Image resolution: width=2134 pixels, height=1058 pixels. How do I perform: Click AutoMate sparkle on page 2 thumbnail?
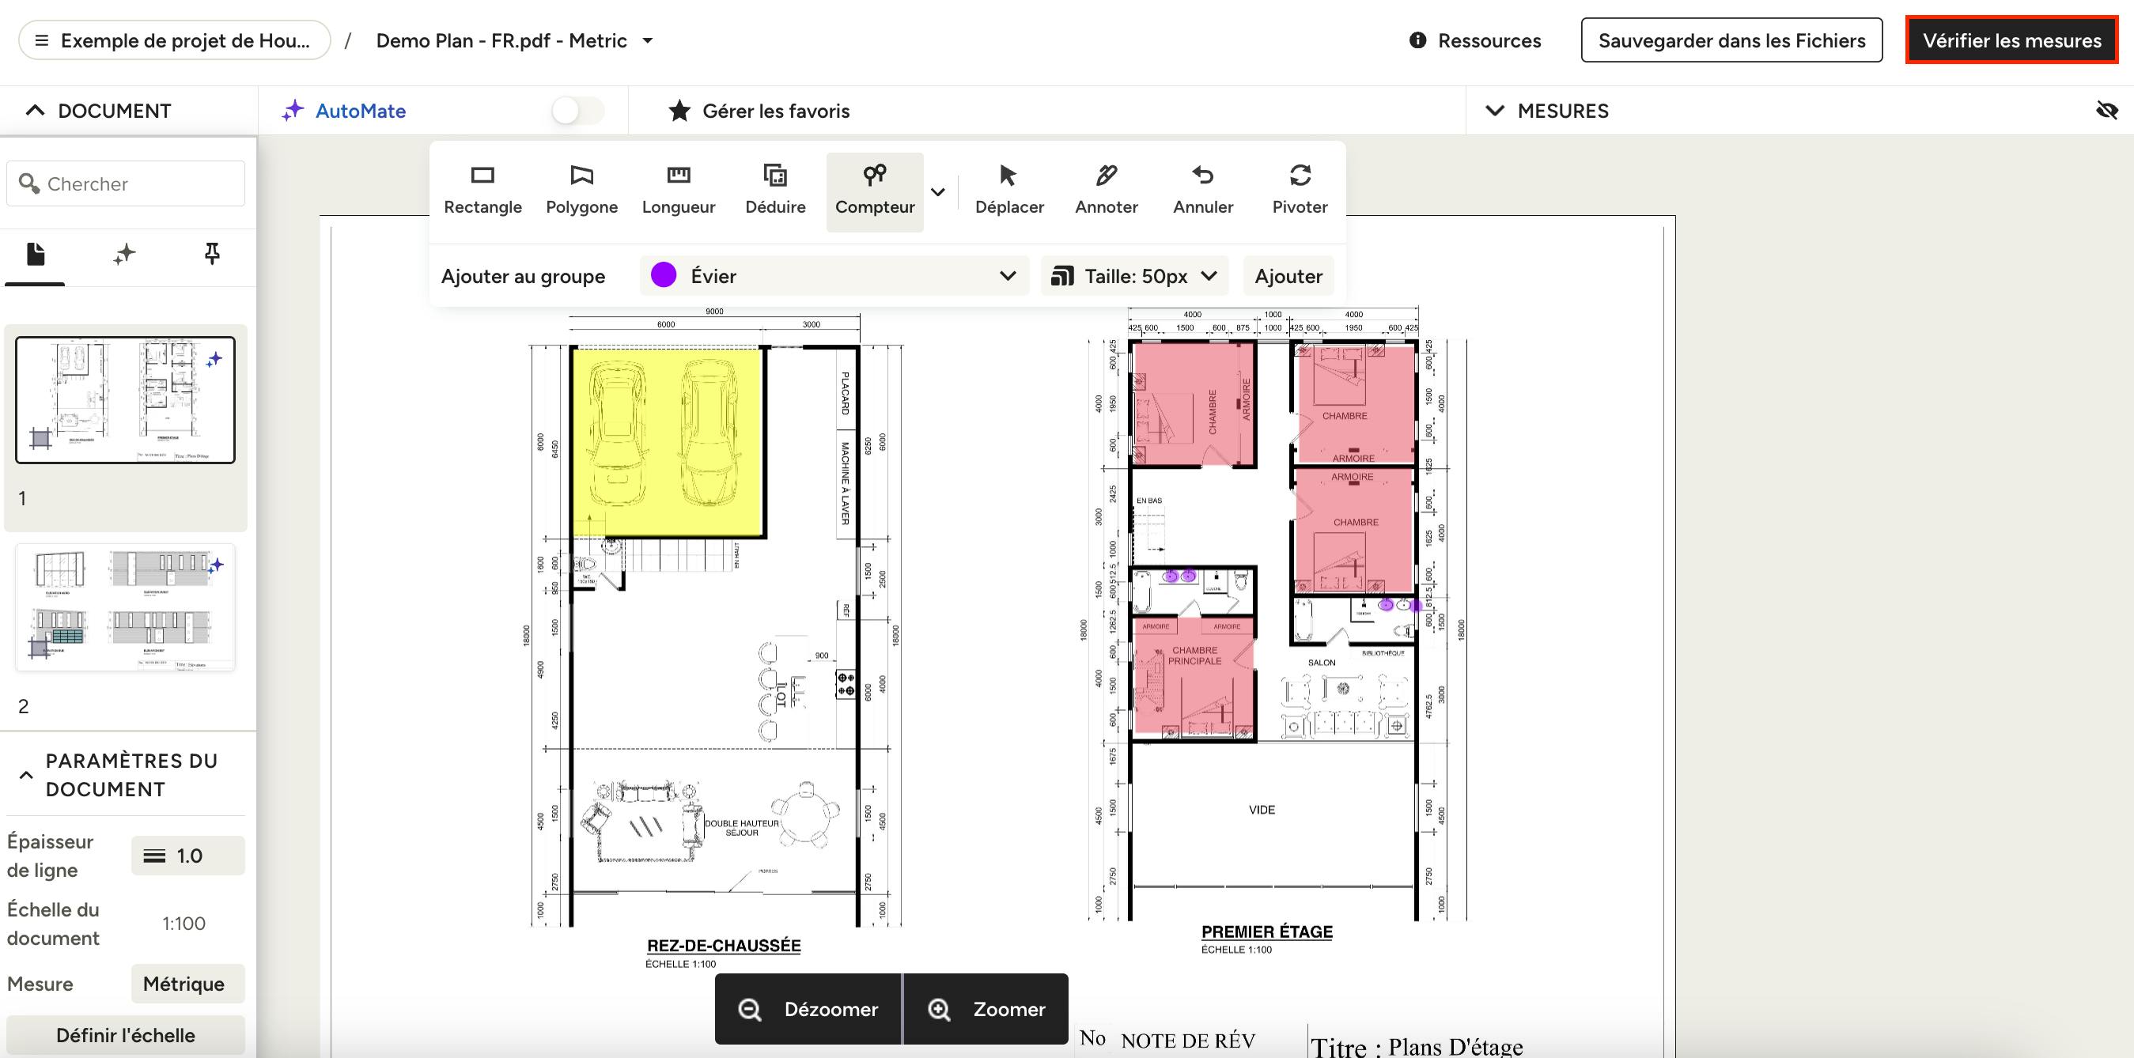coord(215,565)
